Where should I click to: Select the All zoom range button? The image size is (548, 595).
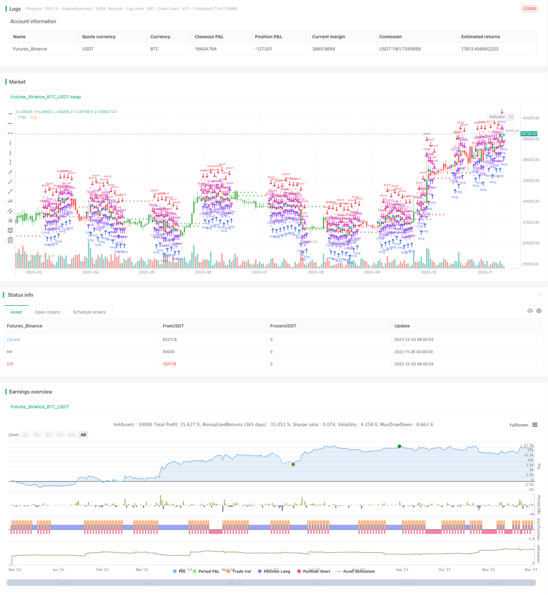(83, 435)
